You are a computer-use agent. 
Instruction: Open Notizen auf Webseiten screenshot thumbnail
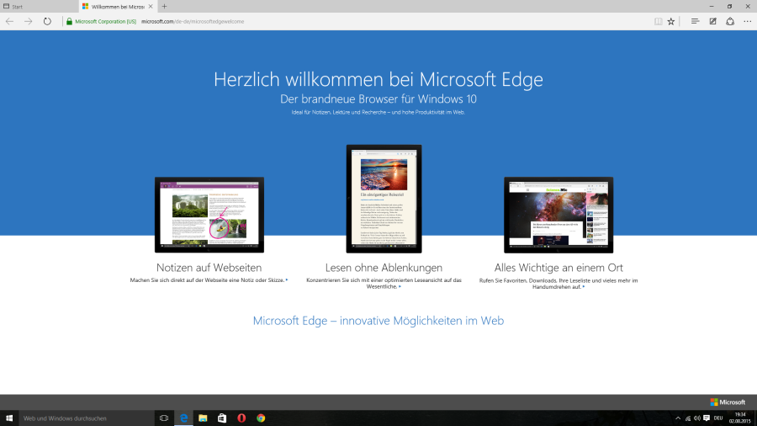pyautogui.click(x=209, y=215)
